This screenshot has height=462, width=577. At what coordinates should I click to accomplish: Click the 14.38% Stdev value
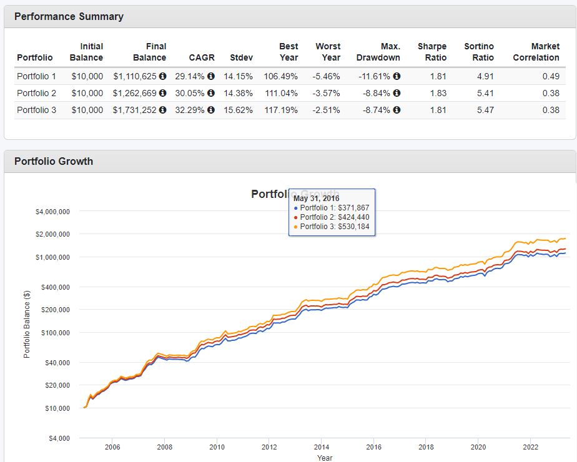(x=238, y=94)
